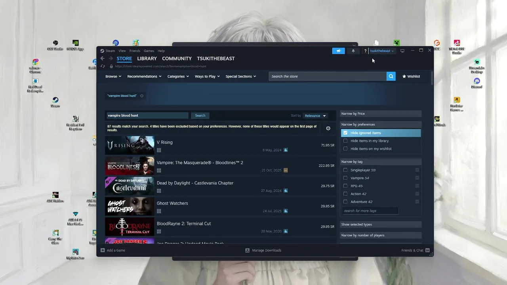Expand the Browse dropdown
This screenshot has height=285, width=507.
coord(113,76)
